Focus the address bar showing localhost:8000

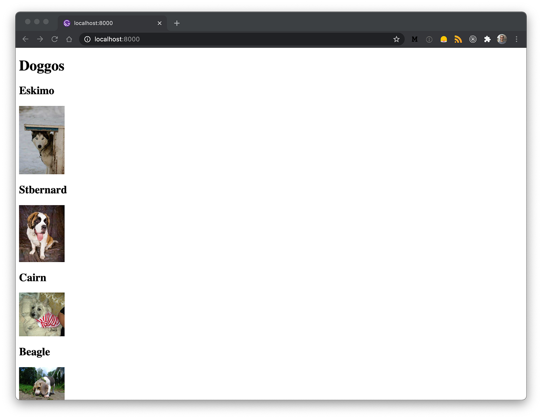coord(237,39)
